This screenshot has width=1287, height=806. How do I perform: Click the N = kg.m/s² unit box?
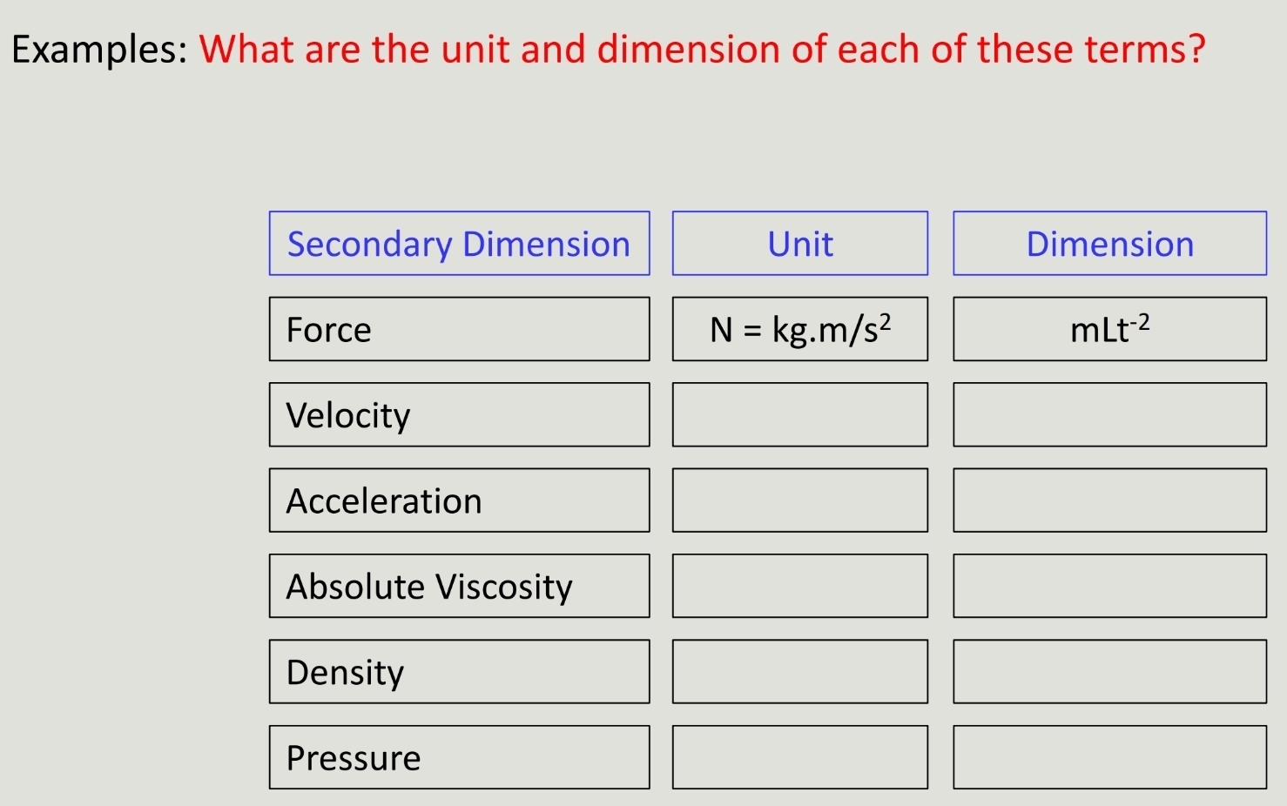pos(799,329)
